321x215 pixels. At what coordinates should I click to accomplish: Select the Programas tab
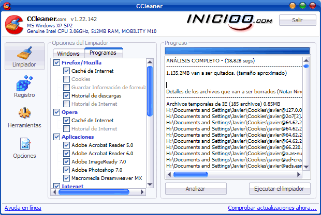[103, 53]
